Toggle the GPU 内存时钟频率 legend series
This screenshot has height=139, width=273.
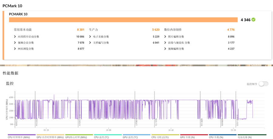click(x=50, y=137)
